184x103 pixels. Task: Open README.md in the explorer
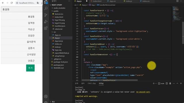(59, 68)
